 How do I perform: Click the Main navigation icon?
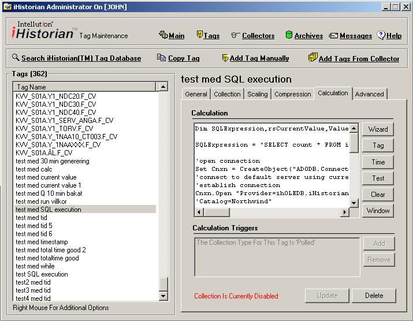click(x=163, y=35)
